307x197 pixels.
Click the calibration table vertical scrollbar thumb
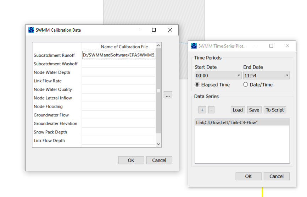158,91
